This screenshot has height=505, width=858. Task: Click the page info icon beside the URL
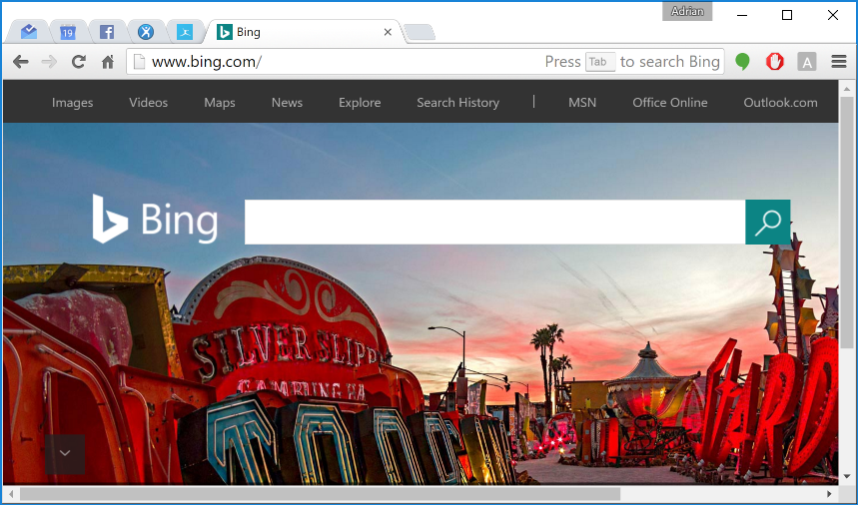(x=140, y=62)
